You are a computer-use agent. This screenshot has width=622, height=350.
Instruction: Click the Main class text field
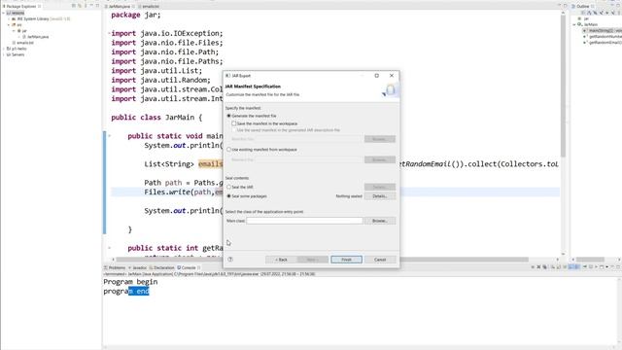coord(304,221)
